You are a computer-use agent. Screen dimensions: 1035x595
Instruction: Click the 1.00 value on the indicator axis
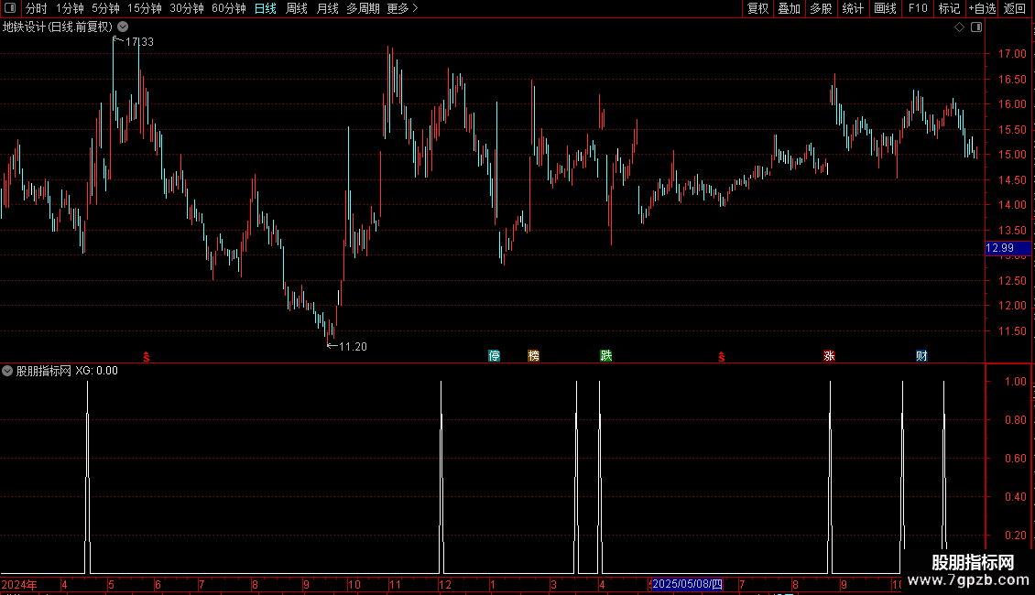coord(1015,382)
